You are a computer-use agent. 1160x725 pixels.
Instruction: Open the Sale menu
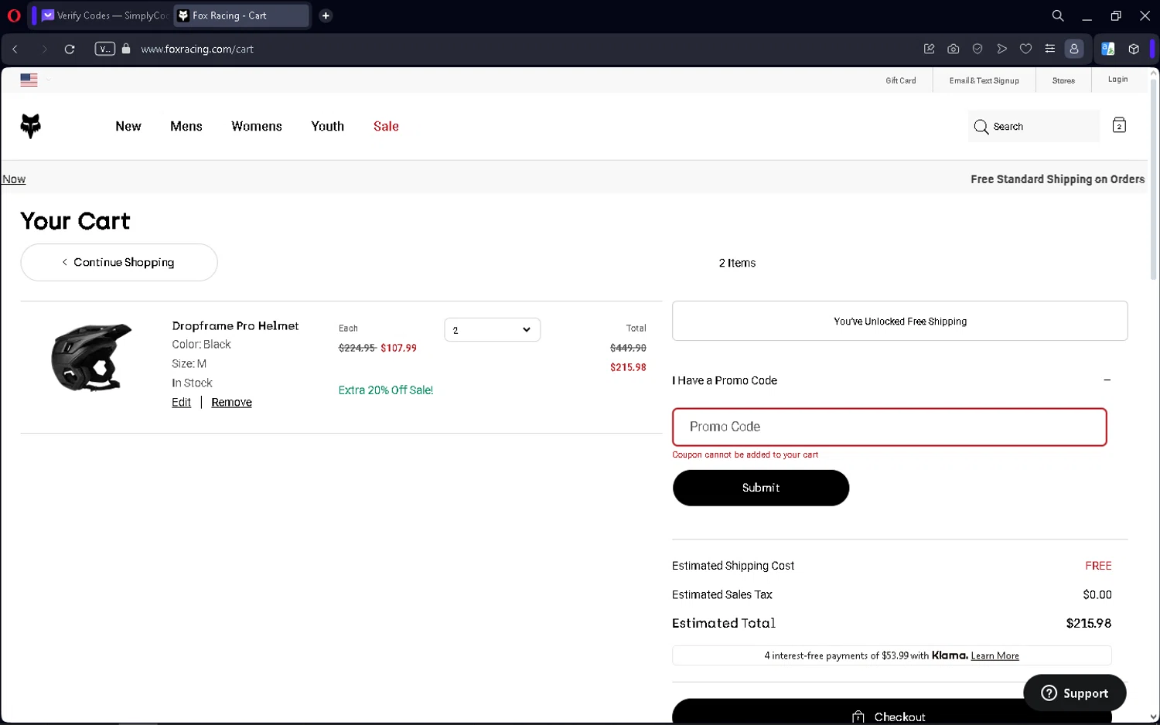[386, 126]
